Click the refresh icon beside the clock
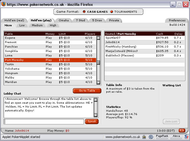Image resolution: width=190 pixels, height=141 pixels. [182, 130]
